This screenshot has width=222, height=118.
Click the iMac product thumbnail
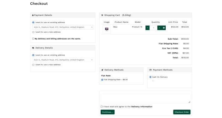[107, 29]
